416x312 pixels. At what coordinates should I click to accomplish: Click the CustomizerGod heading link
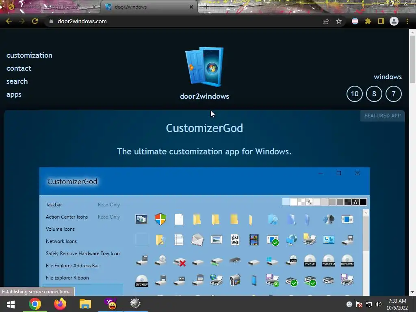(204, 128)
